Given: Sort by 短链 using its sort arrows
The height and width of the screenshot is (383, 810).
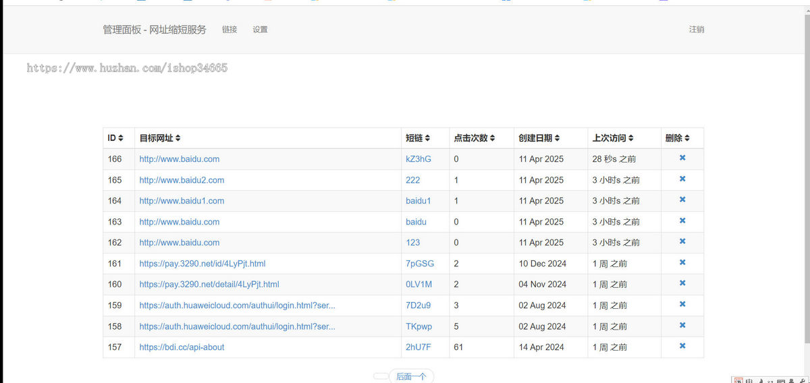Looking at the screenshot, I should (x=427, y=138).
